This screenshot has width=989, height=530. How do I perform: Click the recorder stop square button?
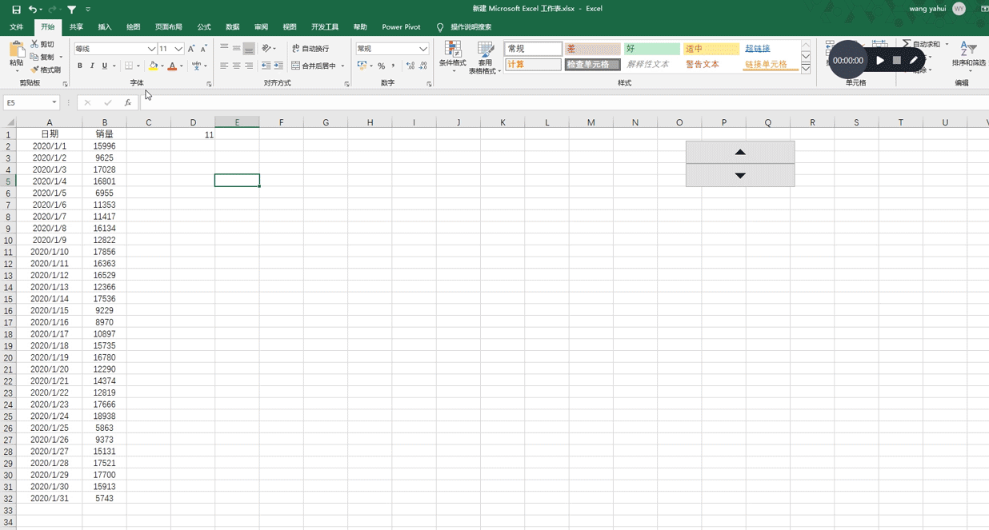pyautogui.click(x=897, y=60)
